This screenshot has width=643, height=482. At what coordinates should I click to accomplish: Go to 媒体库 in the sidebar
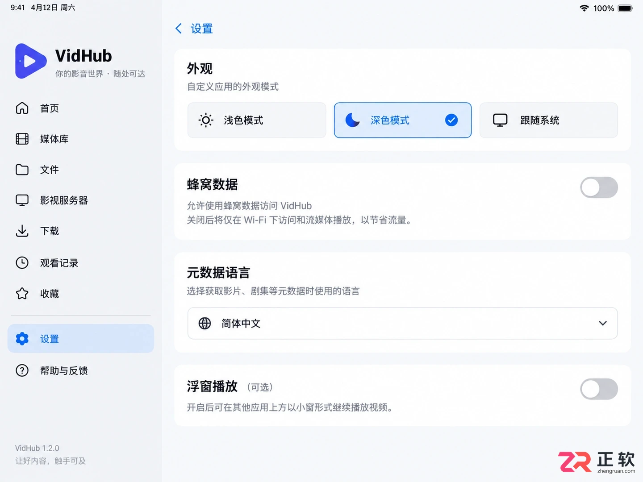pyautogui.click(x=81, y=139)
